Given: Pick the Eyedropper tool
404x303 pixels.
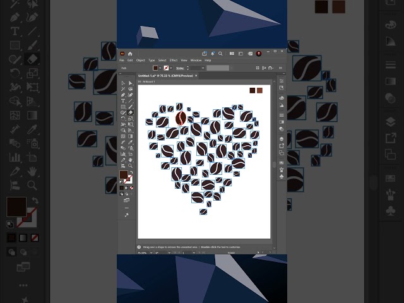Looking at the screenshot, I should (131, 142).
